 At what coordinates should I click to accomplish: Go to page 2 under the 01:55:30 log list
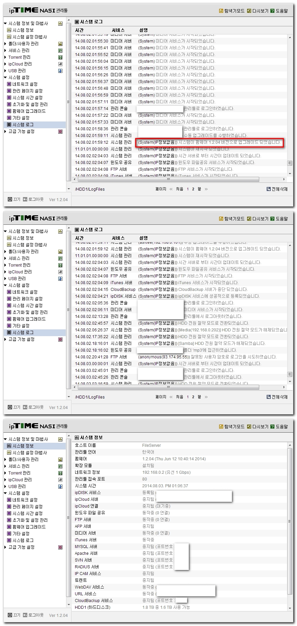(x=193, y=189)
